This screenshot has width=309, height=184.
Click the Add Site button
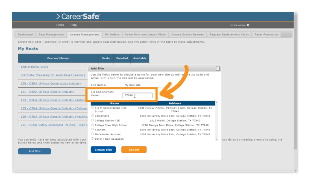click(x=35, y=151)
